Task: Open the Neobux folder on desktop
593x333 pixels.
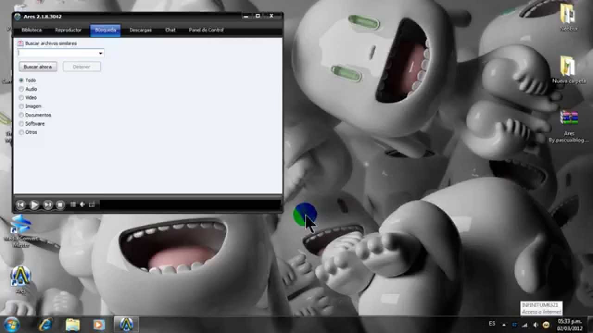Action: tap(569, 18)
